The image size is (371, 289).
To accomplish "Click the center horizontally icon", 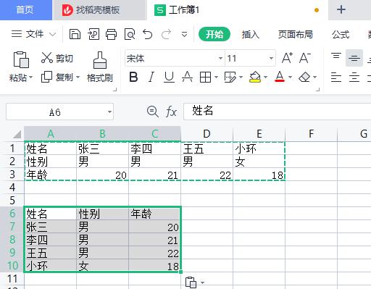I will (x=354, y=78).
